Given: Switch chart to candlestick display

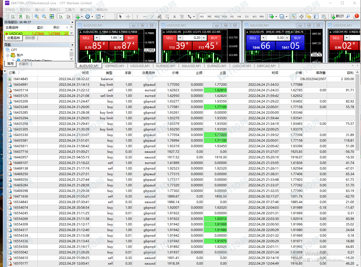Looking at the screenshot, I should tap(20, 17).
